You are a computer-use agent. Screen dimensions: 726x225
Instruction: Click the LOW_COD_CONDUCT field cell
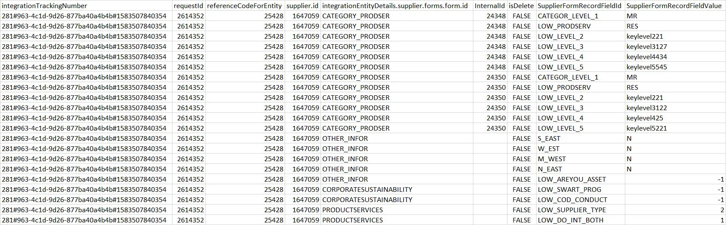coord(572,200)
